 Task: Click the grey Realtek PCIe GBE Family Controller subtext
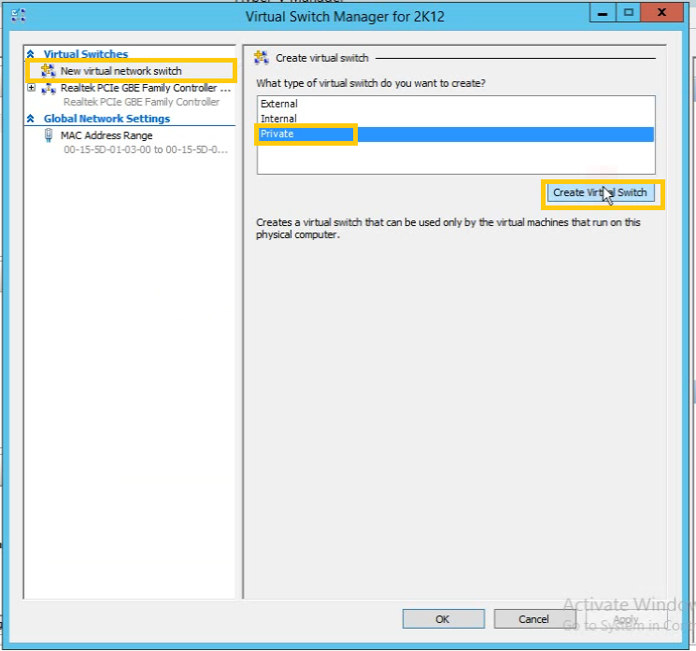[x=141, y=102]
